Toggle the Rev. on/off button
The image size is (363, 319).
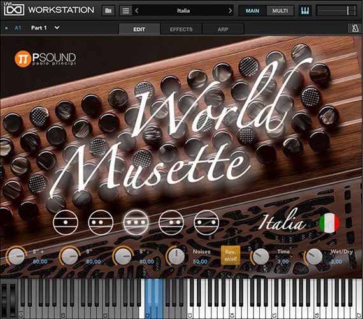pyautogui.click(x=231, y=255)
